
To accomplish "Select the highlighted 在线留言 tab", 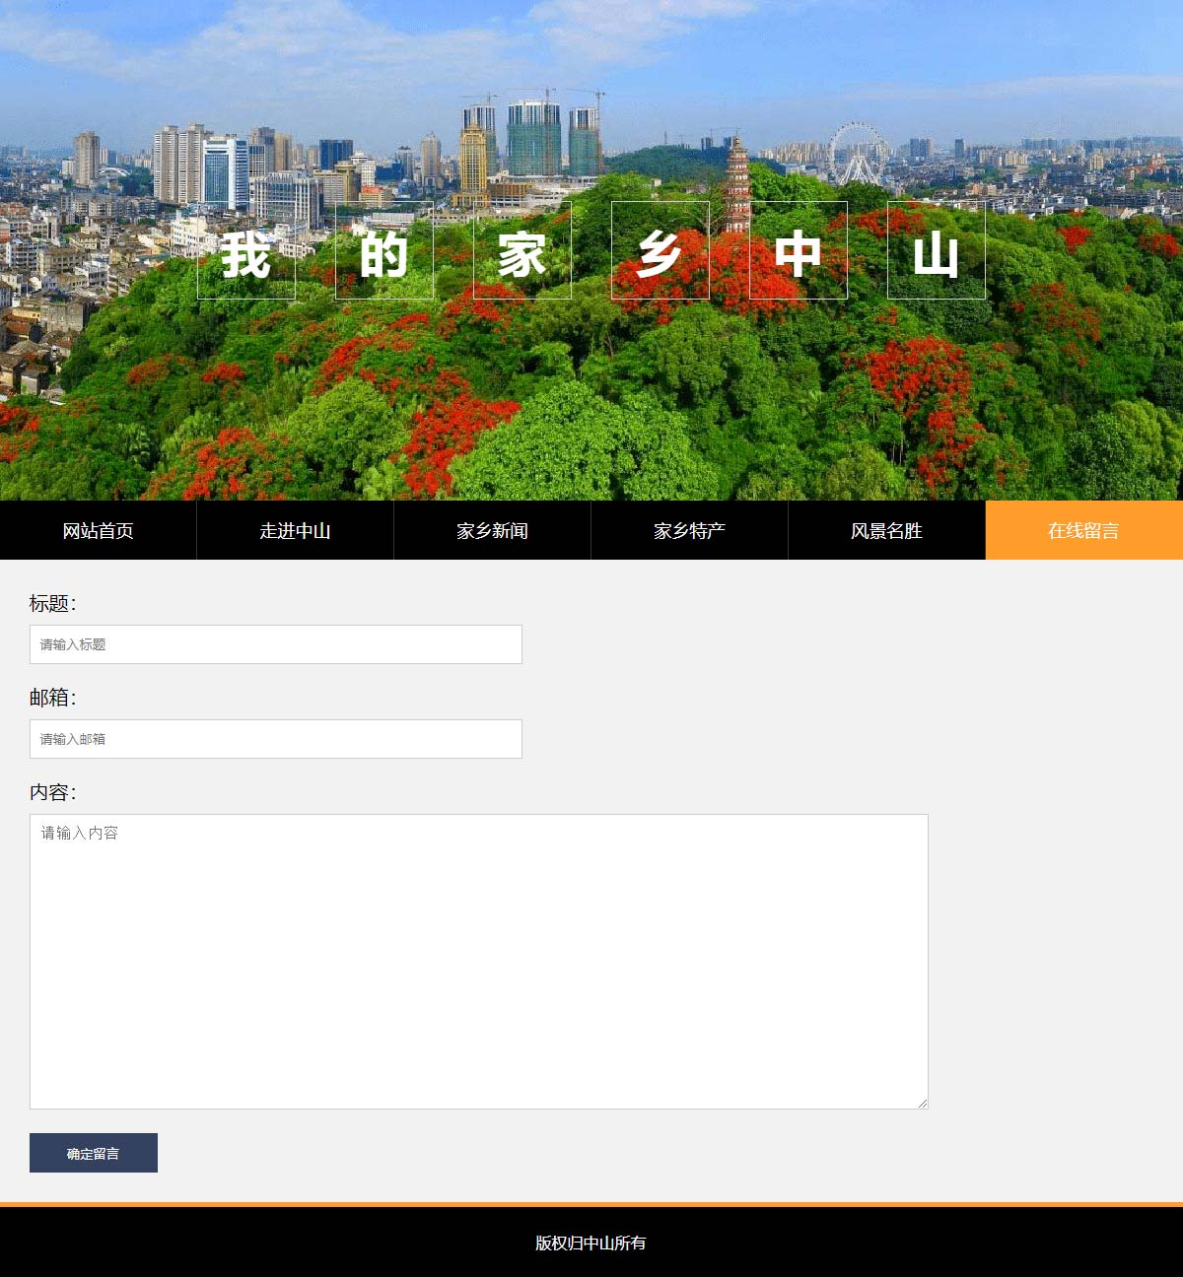I will [1084, 530].
